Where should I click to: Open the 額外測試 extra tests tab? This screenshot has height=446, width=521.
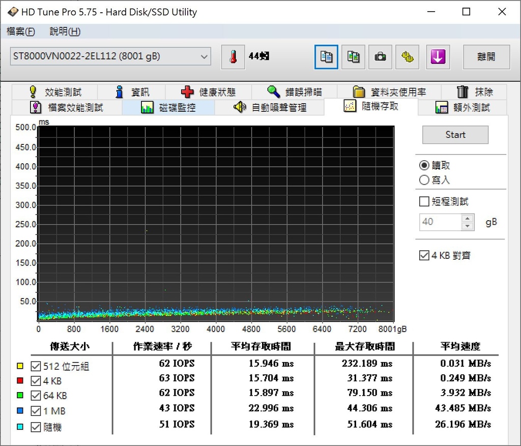click(x=462, y=108)
